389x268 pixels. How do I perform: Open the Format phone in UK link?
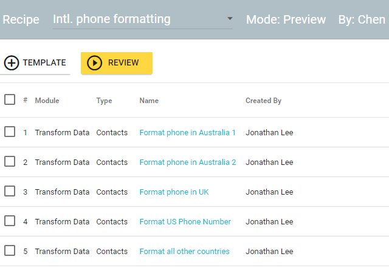pos(174,192)
